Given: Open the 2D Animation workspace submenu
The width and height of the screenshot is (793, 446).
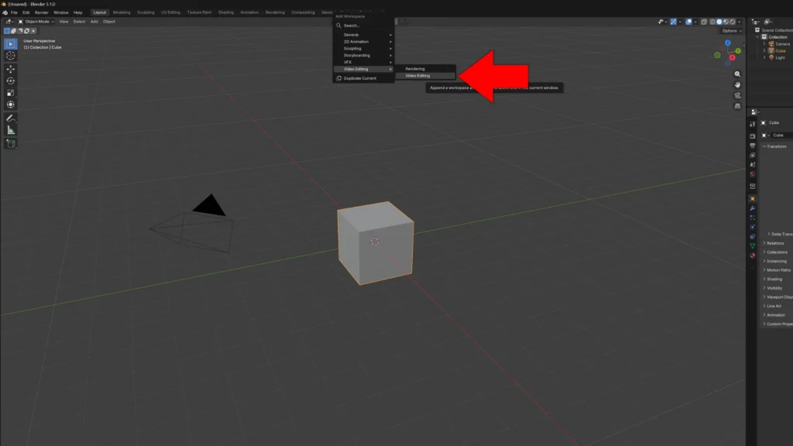Looking at the screenshot, I should click(364, 42).
